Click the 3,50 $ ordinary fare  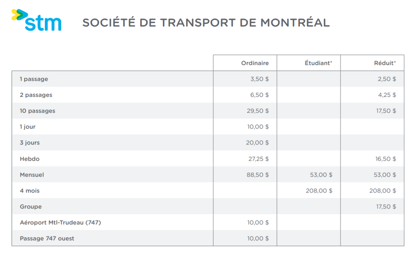(x=260, y=79)
